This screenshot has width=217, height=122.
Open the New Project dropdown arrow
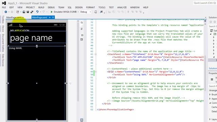pyautogui.click(x=21, y=12)
